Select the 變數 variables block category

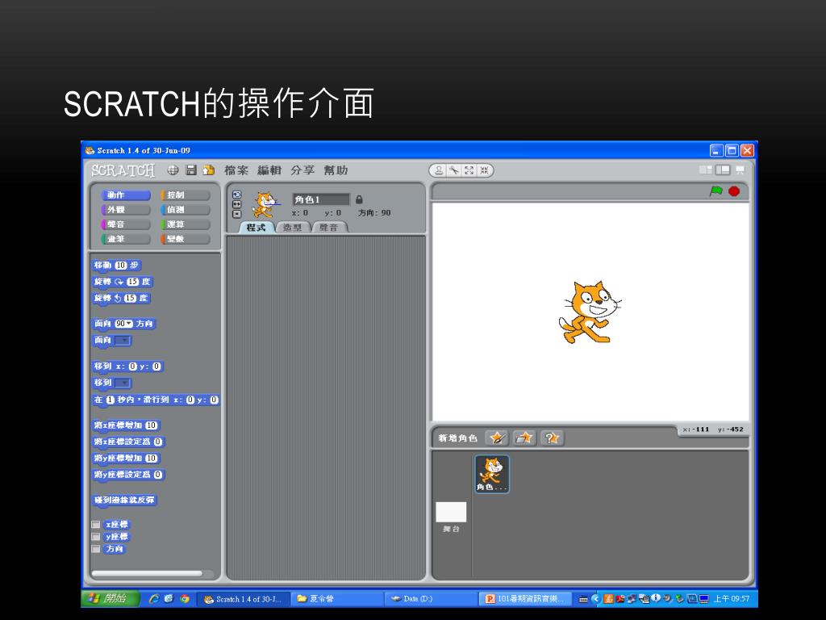tap(186, 239)
